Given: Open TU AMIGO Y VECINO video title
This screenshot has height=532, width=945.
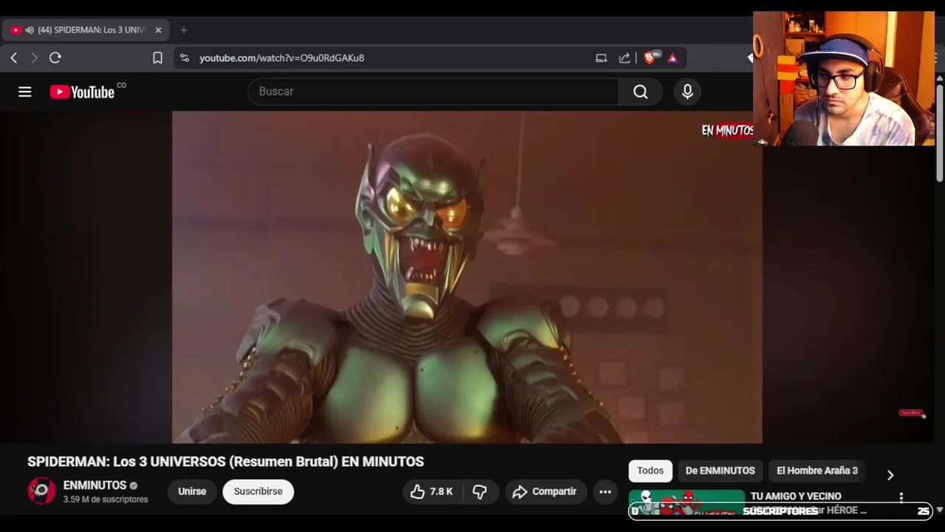Looking at the screenshot, I should (796, 497).
